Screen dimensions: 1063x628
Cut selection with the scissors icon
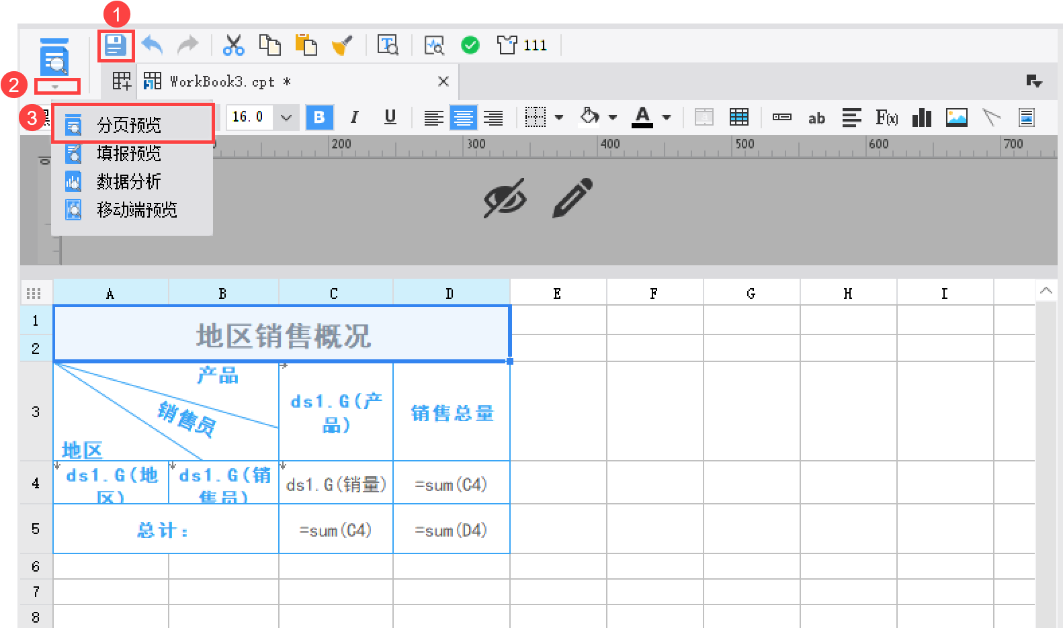(233, 45)
